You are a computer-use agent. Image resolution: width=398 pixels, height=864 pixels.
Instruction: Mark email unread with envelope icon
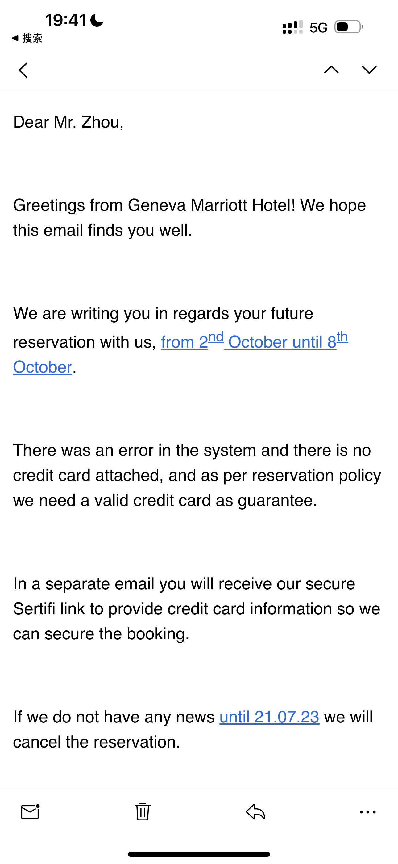(31, 812)
